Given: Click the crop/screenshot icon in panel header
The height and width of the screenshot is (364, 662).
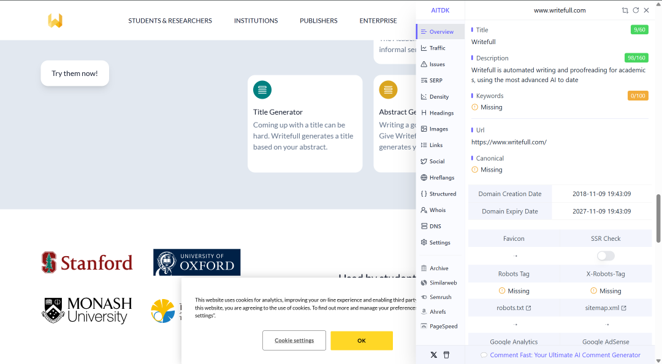Looking at the screenshot, I should (x=625, y=10).
